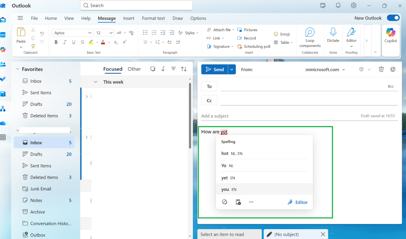Click the Format Painter icon

click(x=33, y=47)
